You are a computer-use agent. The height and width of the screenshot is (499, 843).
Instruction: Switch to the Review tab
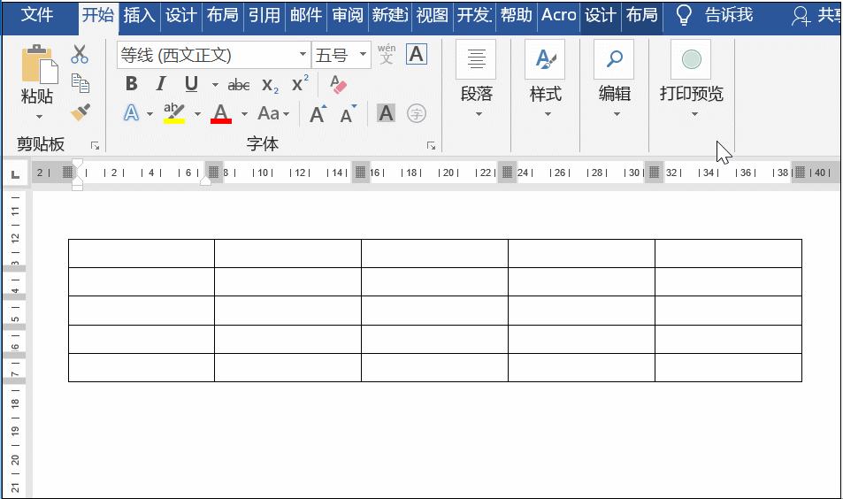348,15
